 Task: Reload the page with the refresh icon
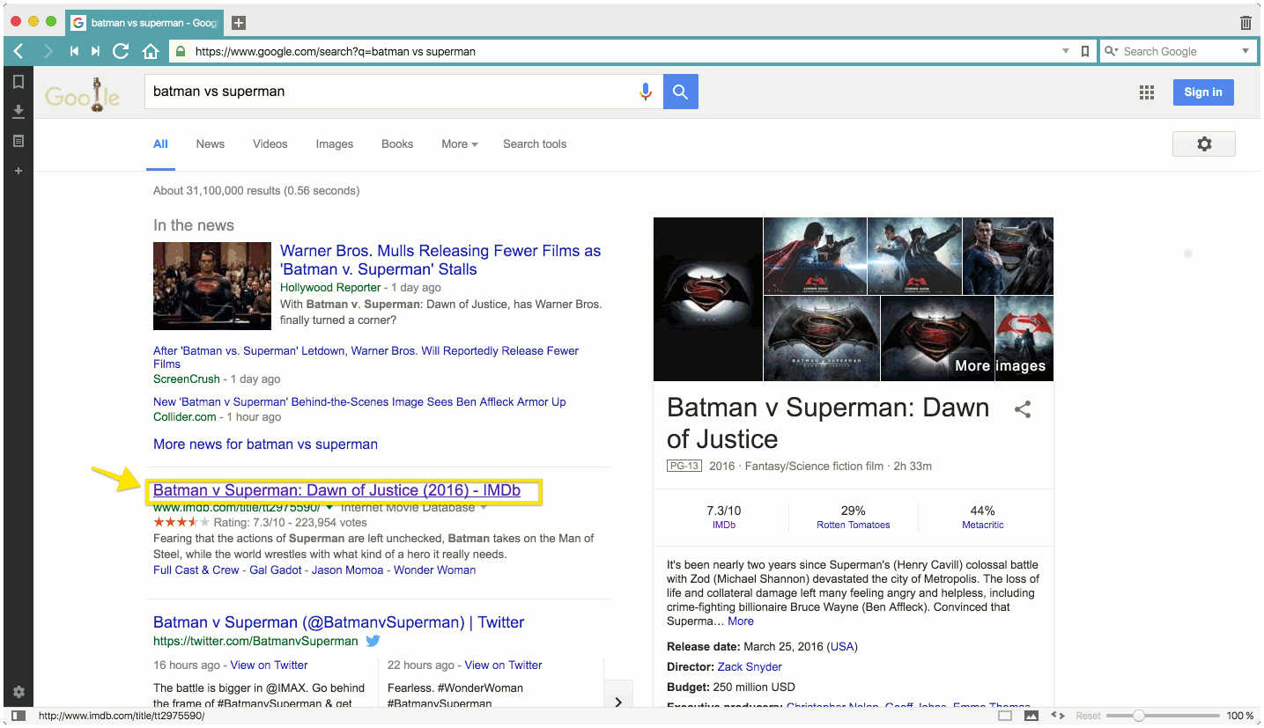122,51
